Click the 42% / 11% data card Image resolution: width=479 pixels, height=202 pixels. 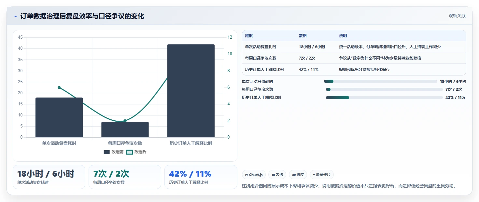[201, 177]
